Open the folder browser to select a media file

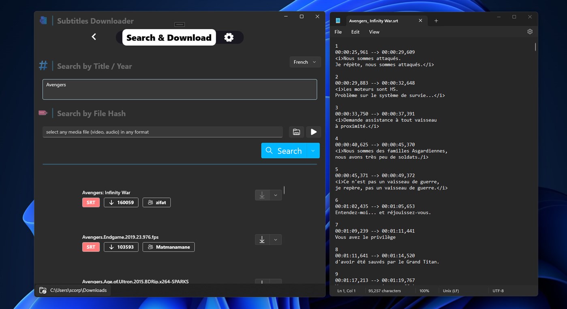(x=296, y=132)
